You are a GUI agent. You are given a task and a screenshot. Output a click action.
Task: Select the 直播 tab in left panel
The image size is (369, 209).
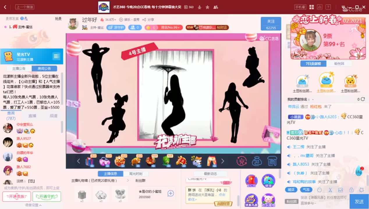coord(32,116)
